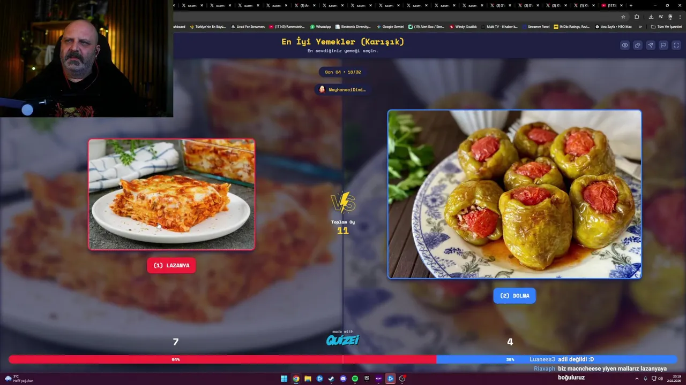The width and height of the screenshot is (686, 385).
Task: Vote for the (1) LAZANYA button
Action: coord(171,265)
